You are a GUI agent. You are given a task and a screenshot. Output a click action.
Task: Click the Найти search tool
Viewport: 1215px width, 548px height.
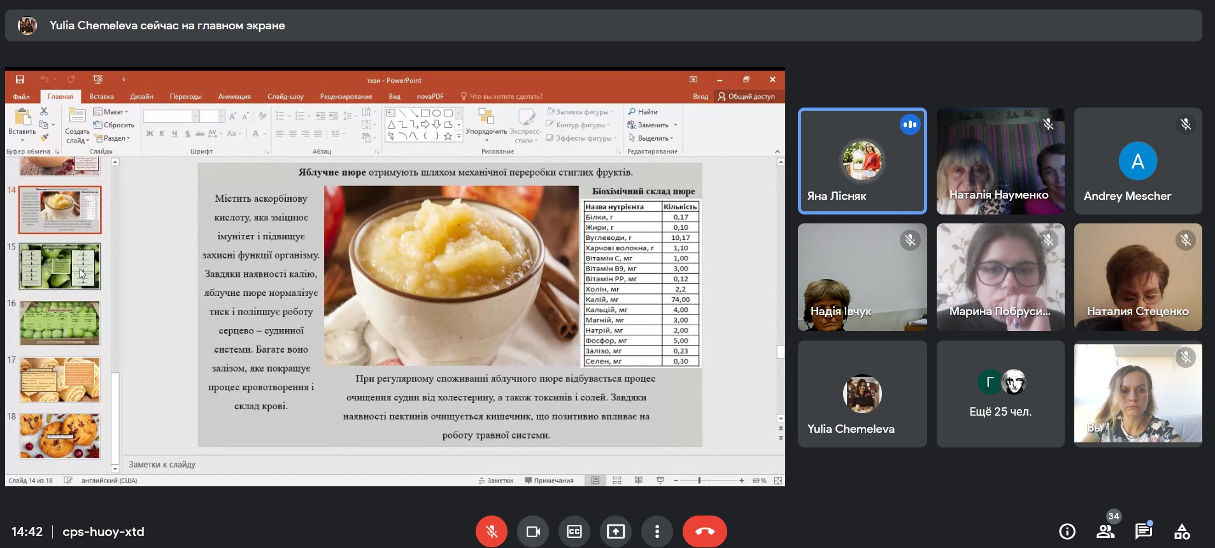pos(643,112)
